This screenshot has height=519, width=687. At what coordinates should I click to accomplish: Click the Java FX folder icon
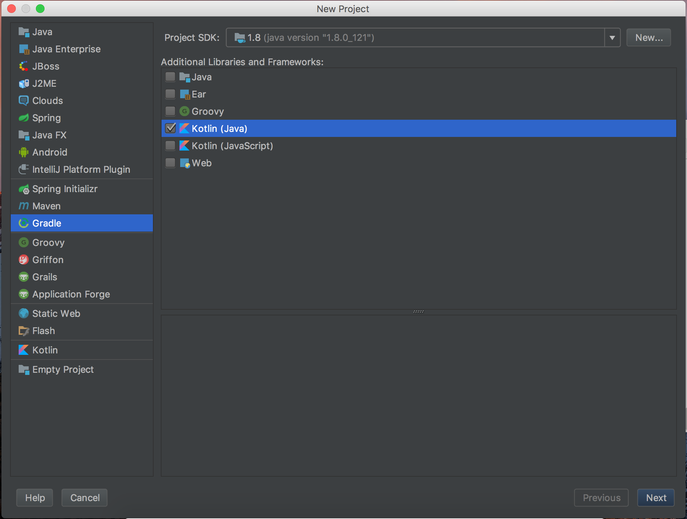click(24, 135)
